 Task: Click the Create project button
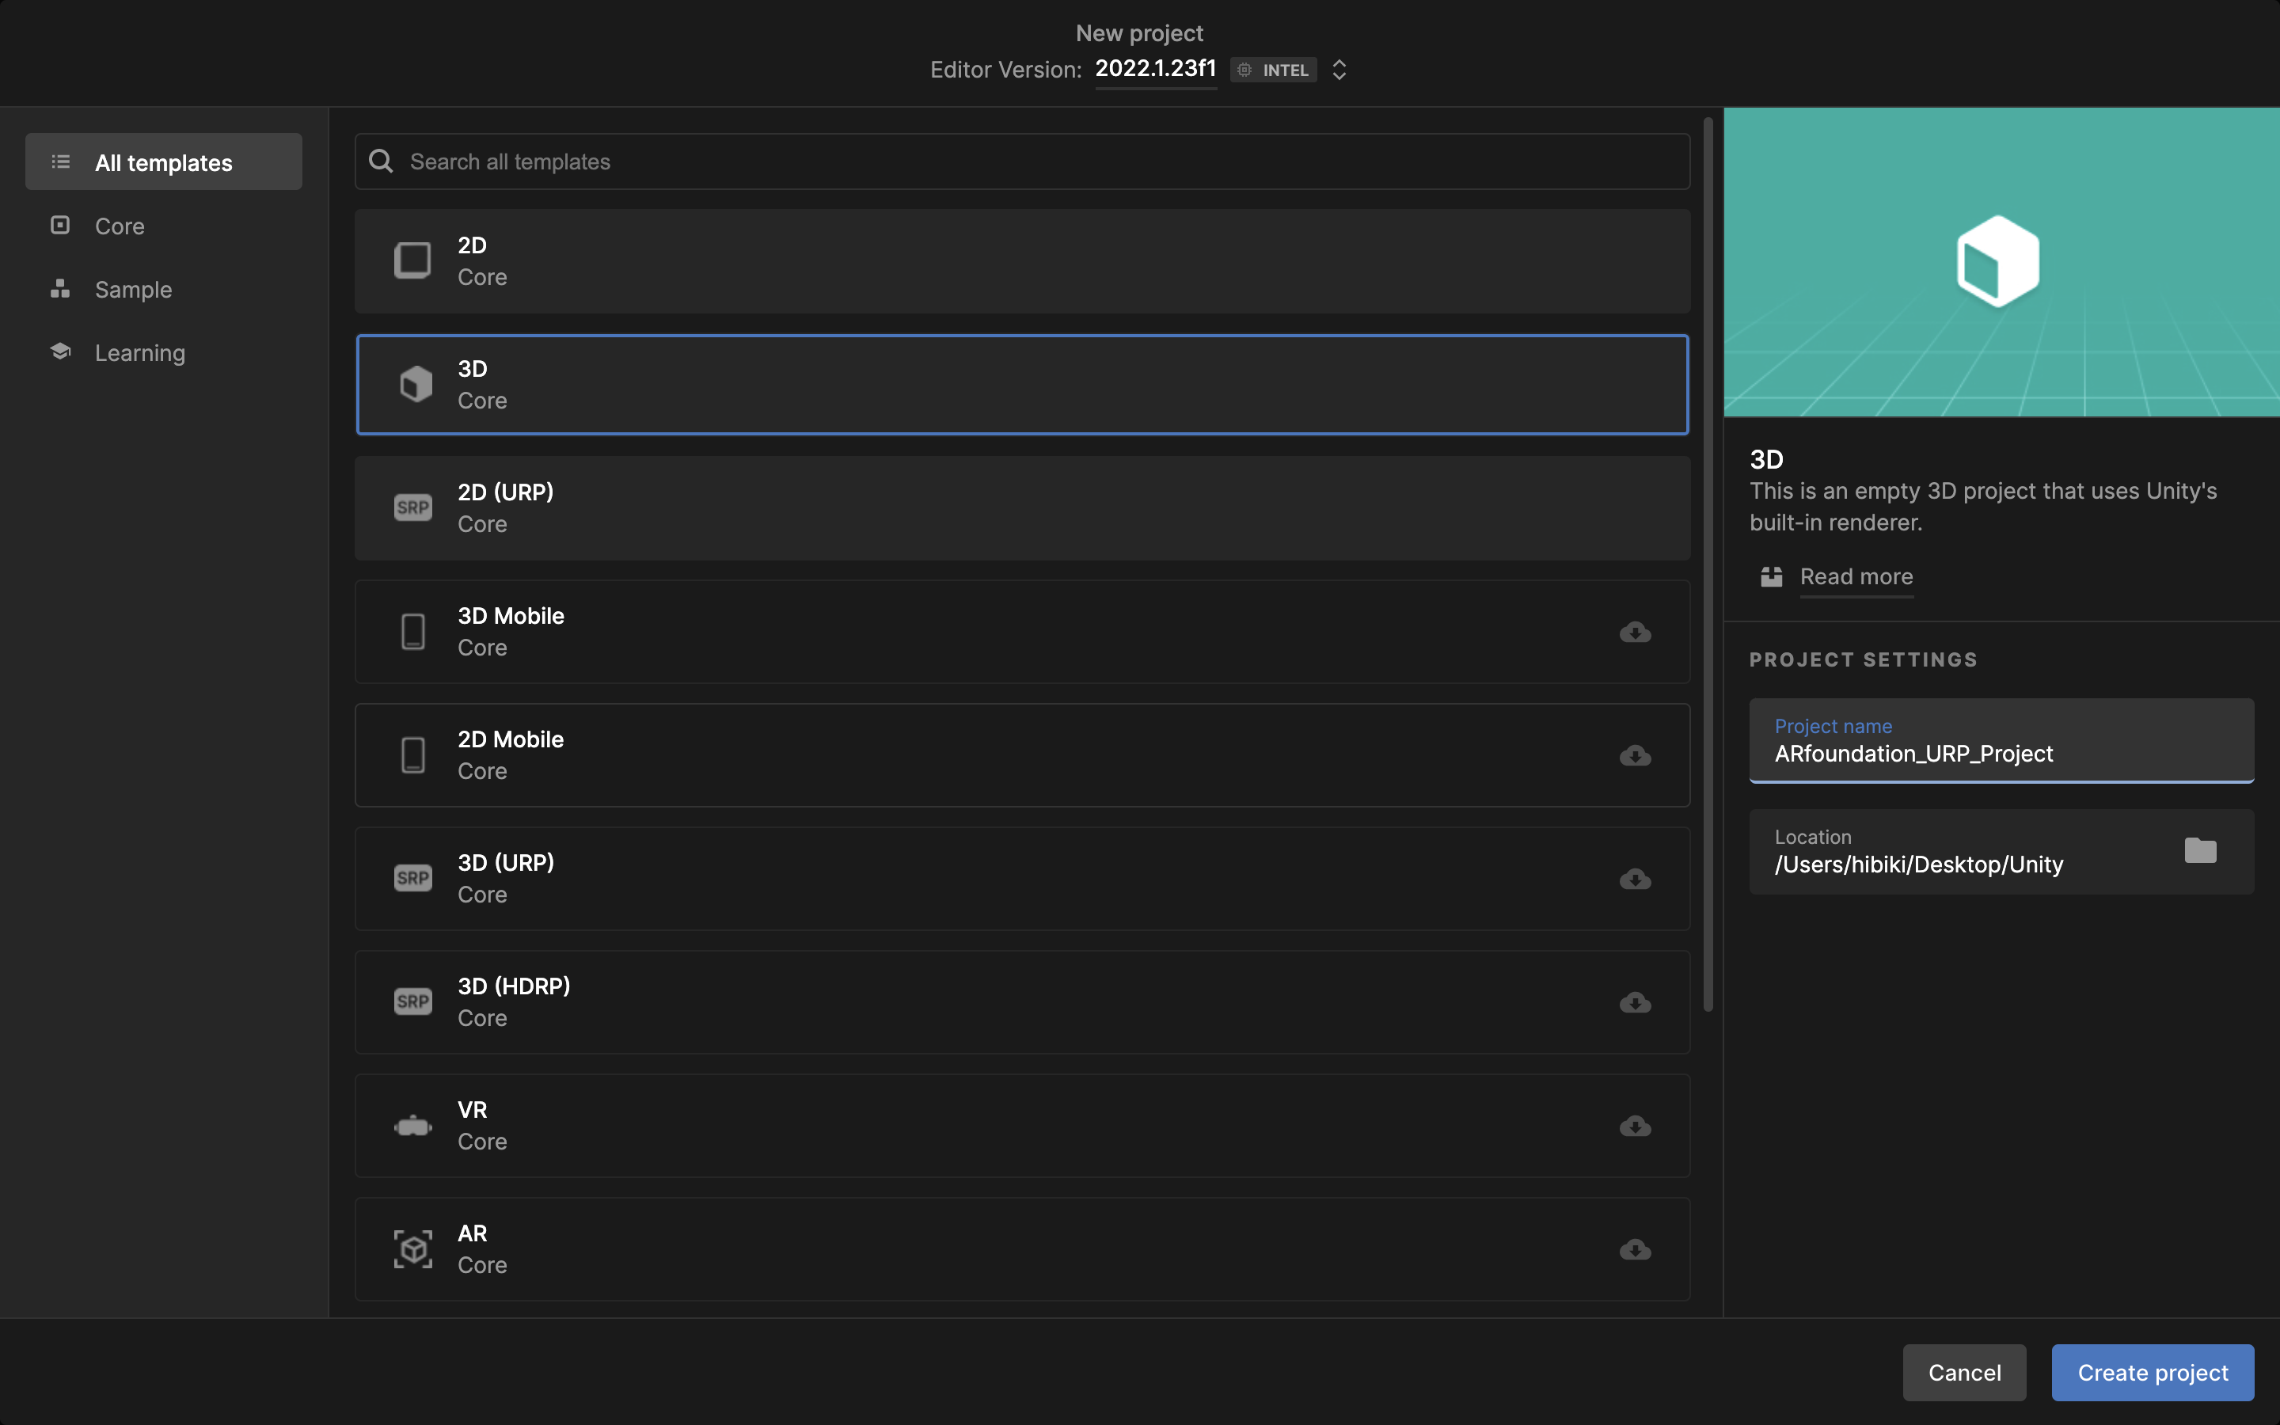click(x=2152, y=1372)
